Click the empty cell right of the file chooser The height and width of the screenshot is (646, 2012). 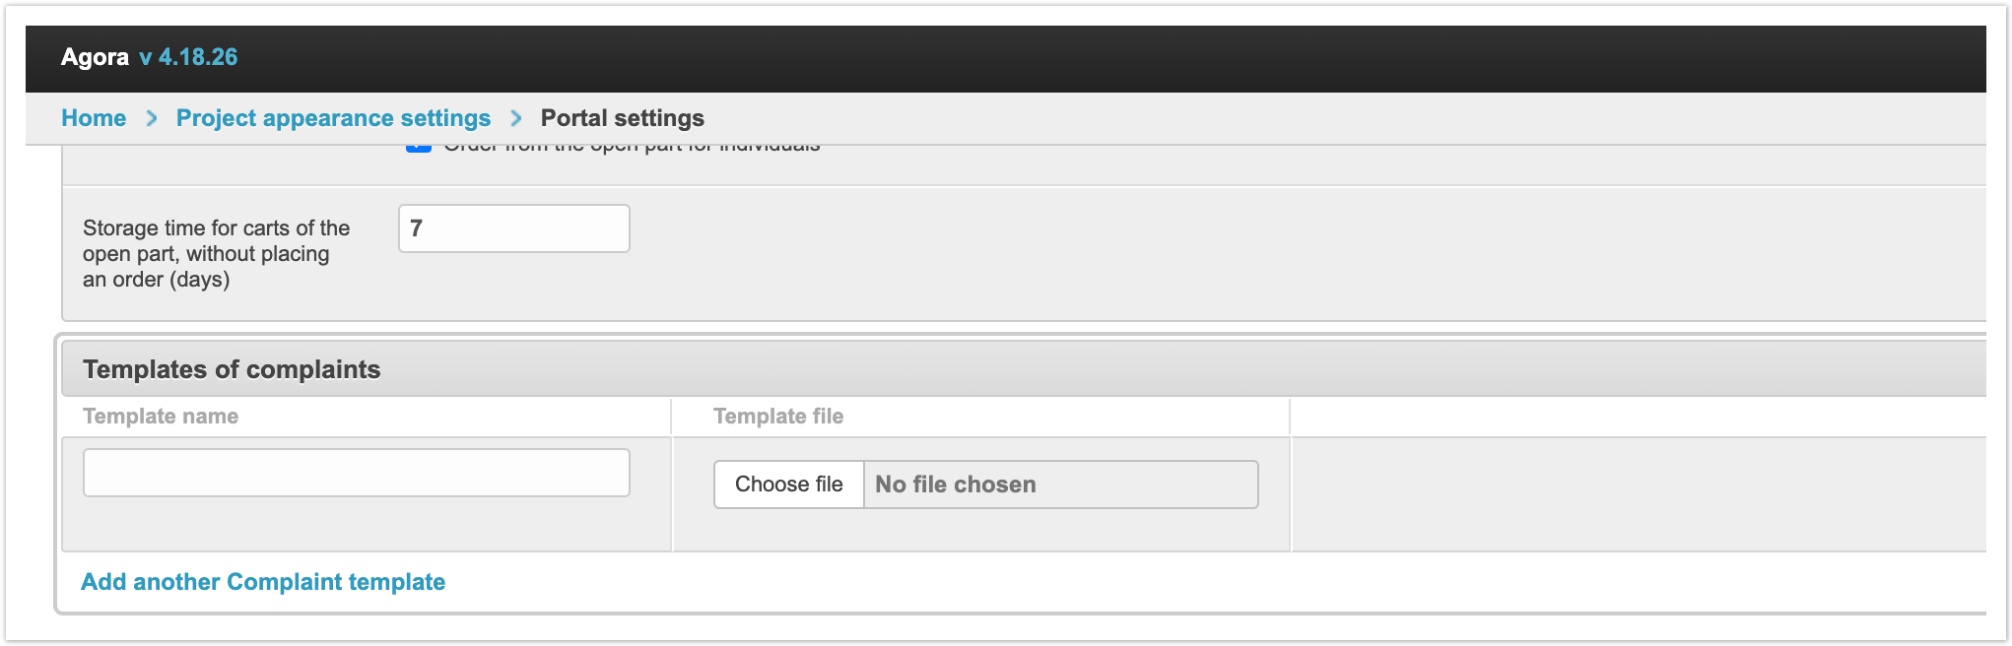(1636, 493)
